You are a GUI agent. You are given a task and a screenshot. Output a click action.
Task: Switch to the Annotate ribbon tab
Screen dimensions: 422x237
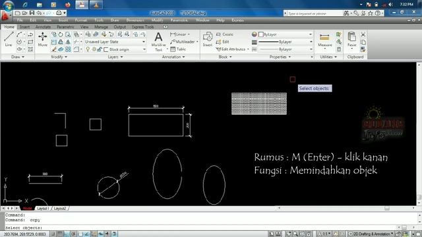[43, 27]
